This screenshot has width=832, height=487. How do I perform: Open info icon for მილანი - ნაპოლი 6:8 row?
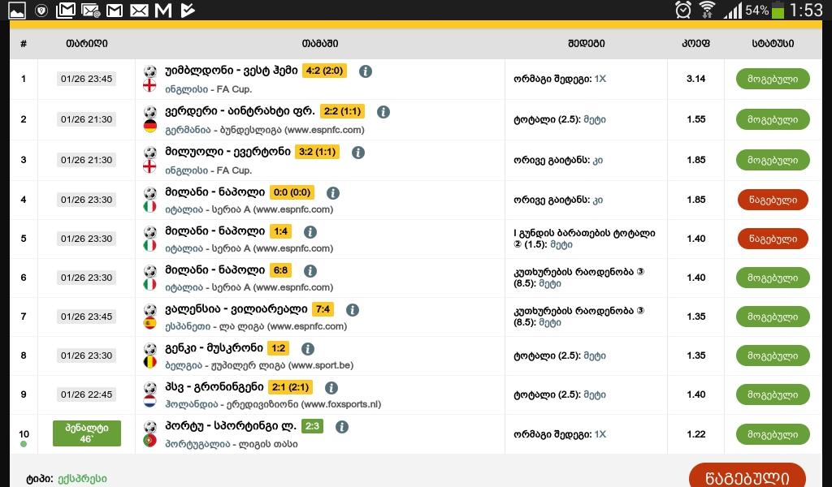point(310,271)
